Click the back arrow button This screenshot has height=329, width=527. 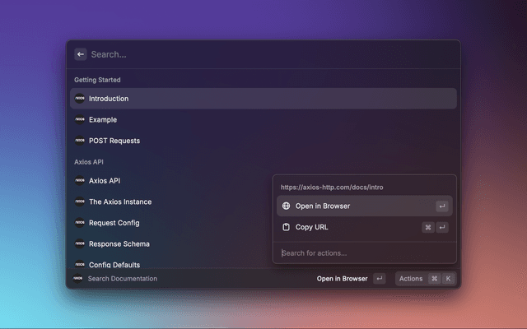[x=81, y=54]
